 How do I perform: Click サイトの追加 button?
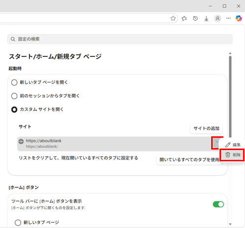pyautogui.click(x=206, y=128)
